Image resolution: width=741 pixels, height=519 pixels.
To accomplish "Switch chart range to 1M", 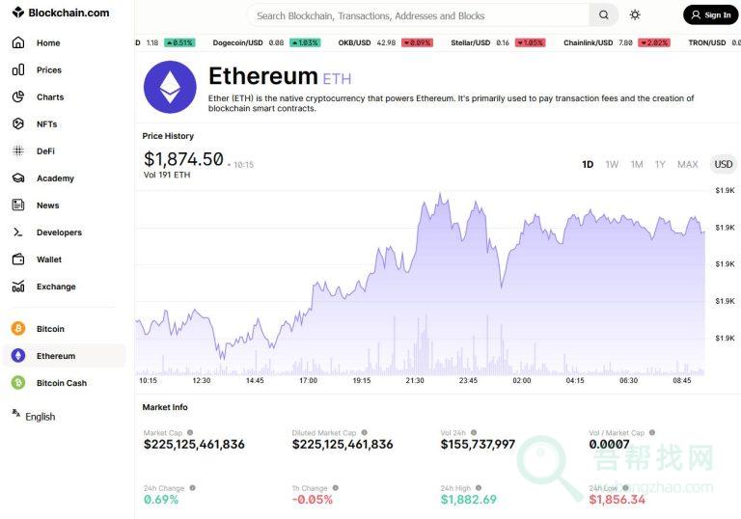I will pyautogui.click(x=637, y=165).
